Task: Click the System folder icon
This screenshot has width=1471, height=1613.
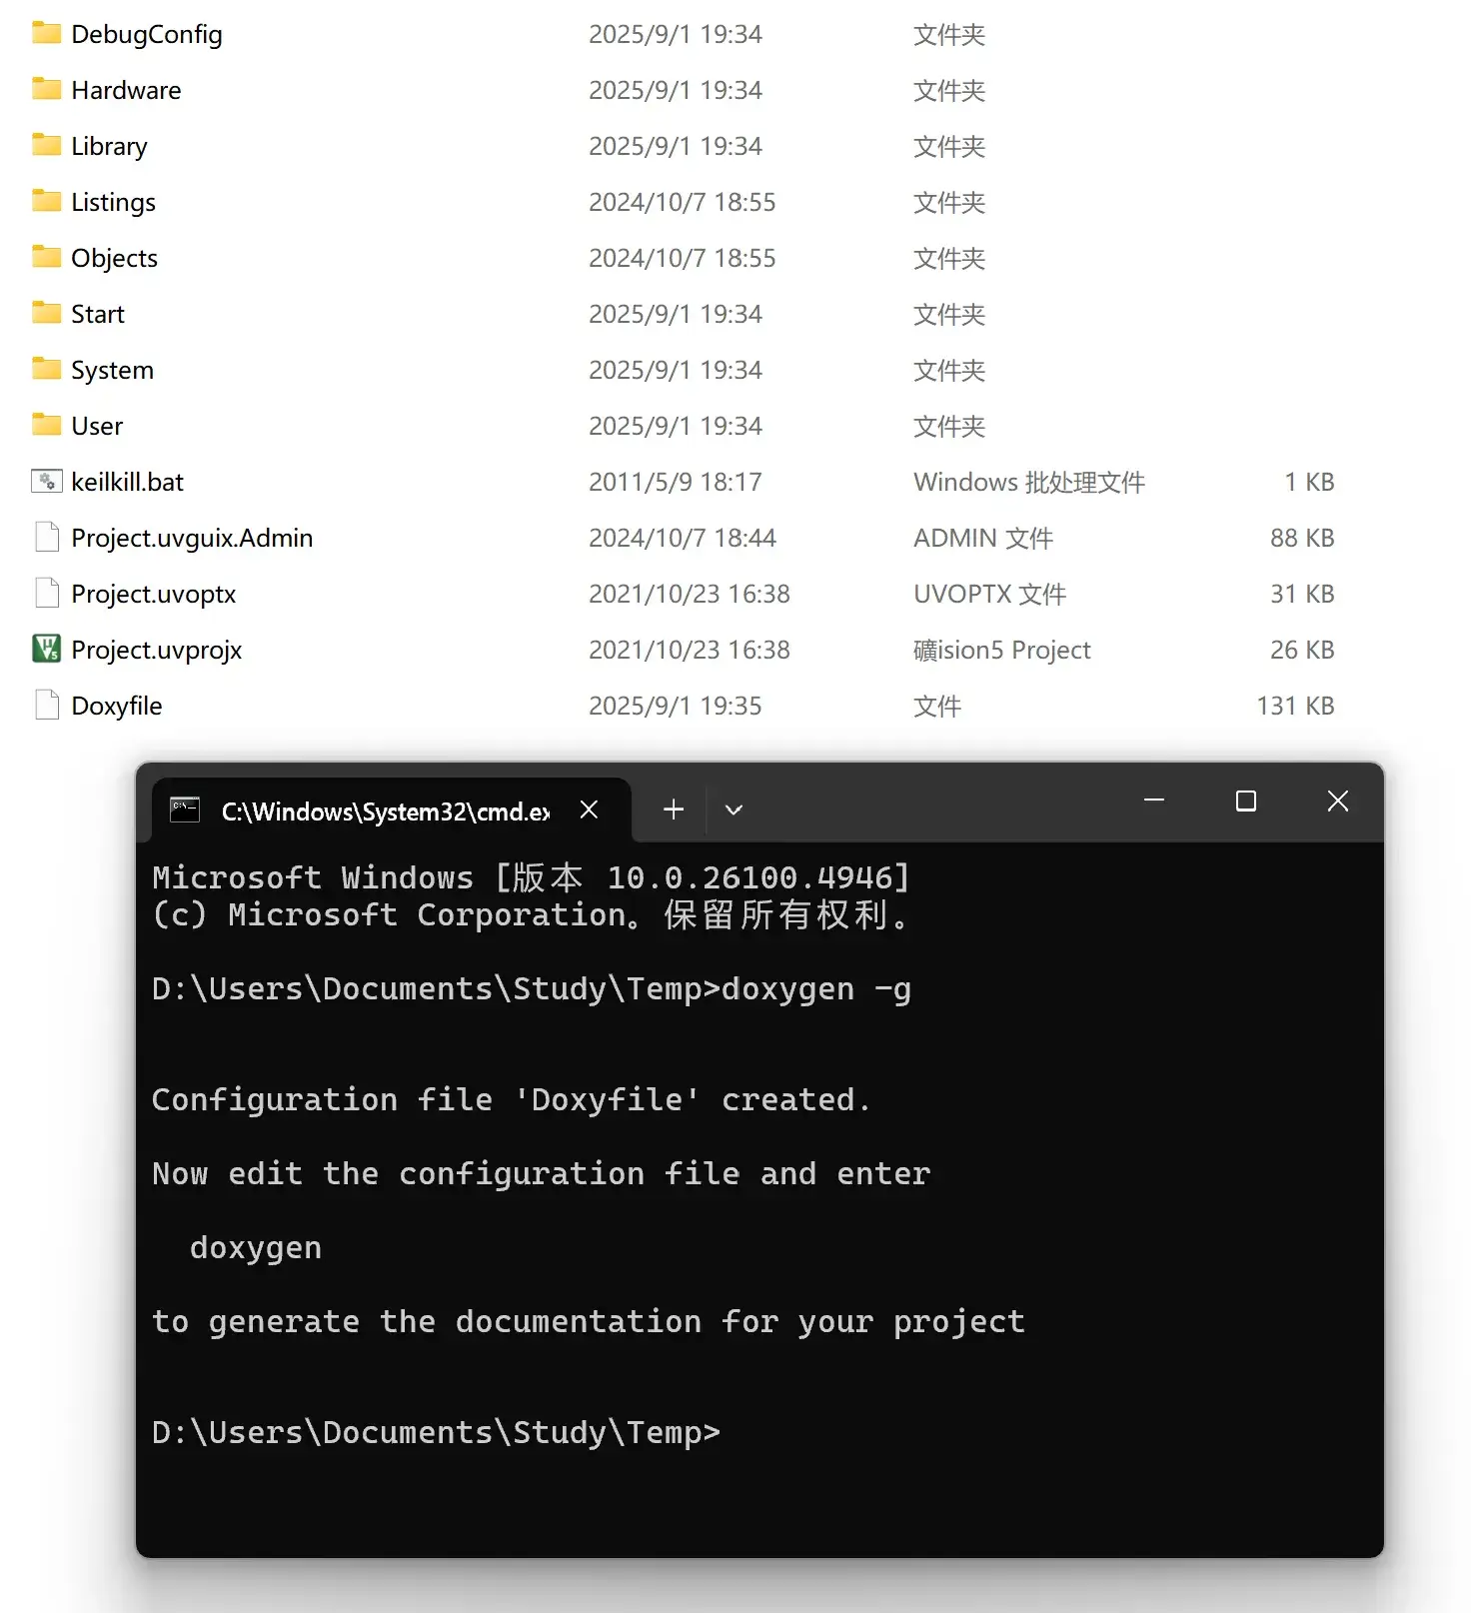Action: (x=46, y=370)
